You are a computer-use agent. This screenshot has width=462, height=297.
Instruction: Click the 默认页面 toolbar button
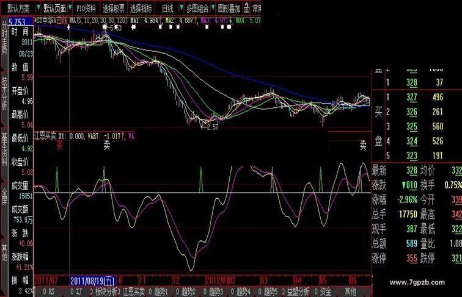(x=55, y=9)
